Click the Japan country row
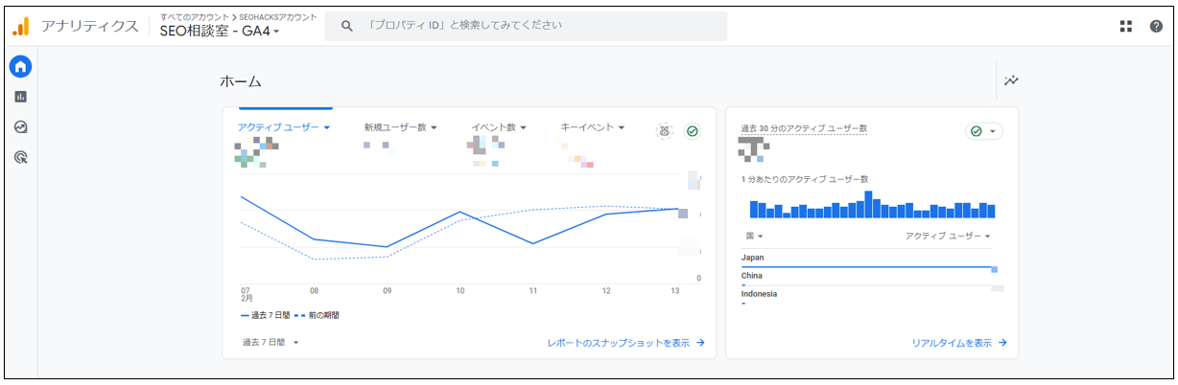The image size is (1178, 385). 869,259
